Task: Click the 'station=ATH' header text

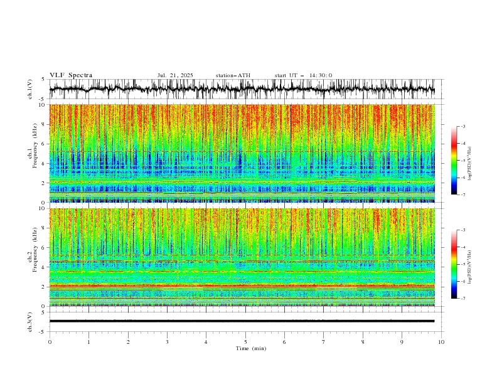Action: point(233,75)
